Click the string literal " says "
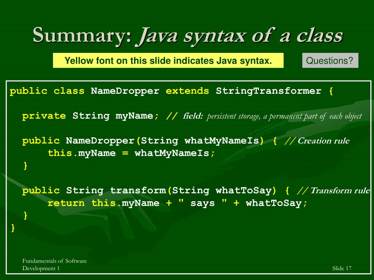The image size is (374, 280). [203, 203]
